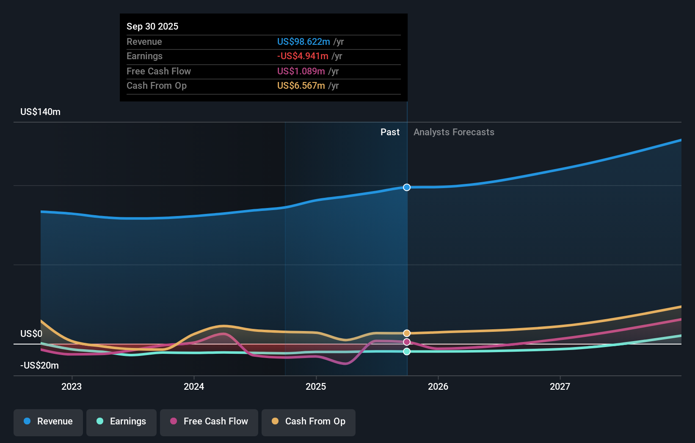Click the 2026 year label on the axis
The width and height of the screenshot is (695, 443).
pos(439,386)
